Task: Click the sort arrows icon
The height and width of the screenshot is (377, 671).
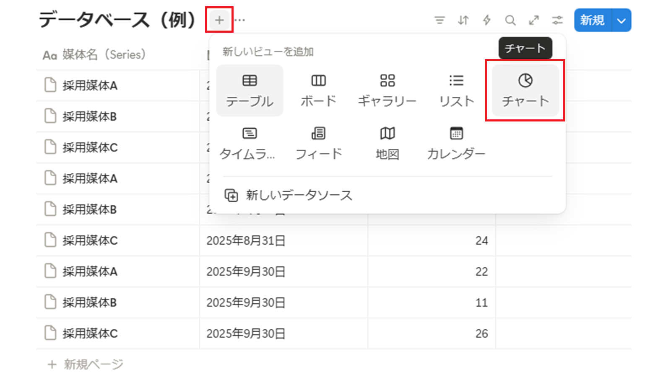Action: point(463,20)
